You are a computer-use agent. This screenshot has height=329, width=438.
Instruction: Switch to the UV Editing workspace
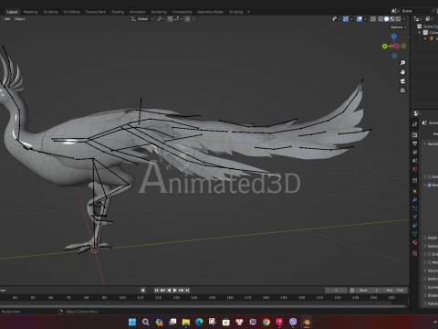tap(71, 12)
